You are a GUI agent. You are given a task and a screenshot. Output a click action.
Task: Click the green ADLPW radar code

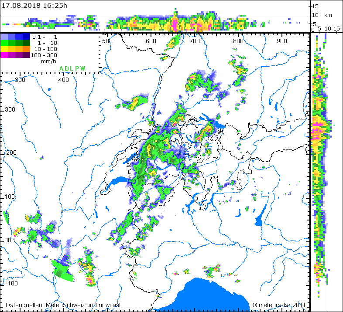[x=72, y=68]
